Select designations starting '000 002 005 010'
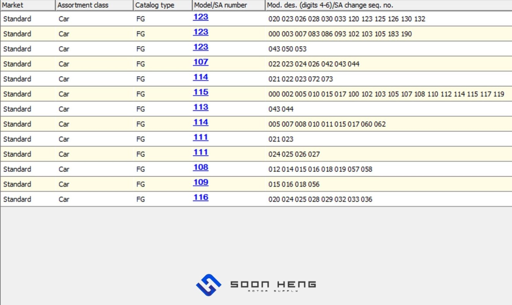The height and width of the screenshot is (305, 512). [386, 94]
